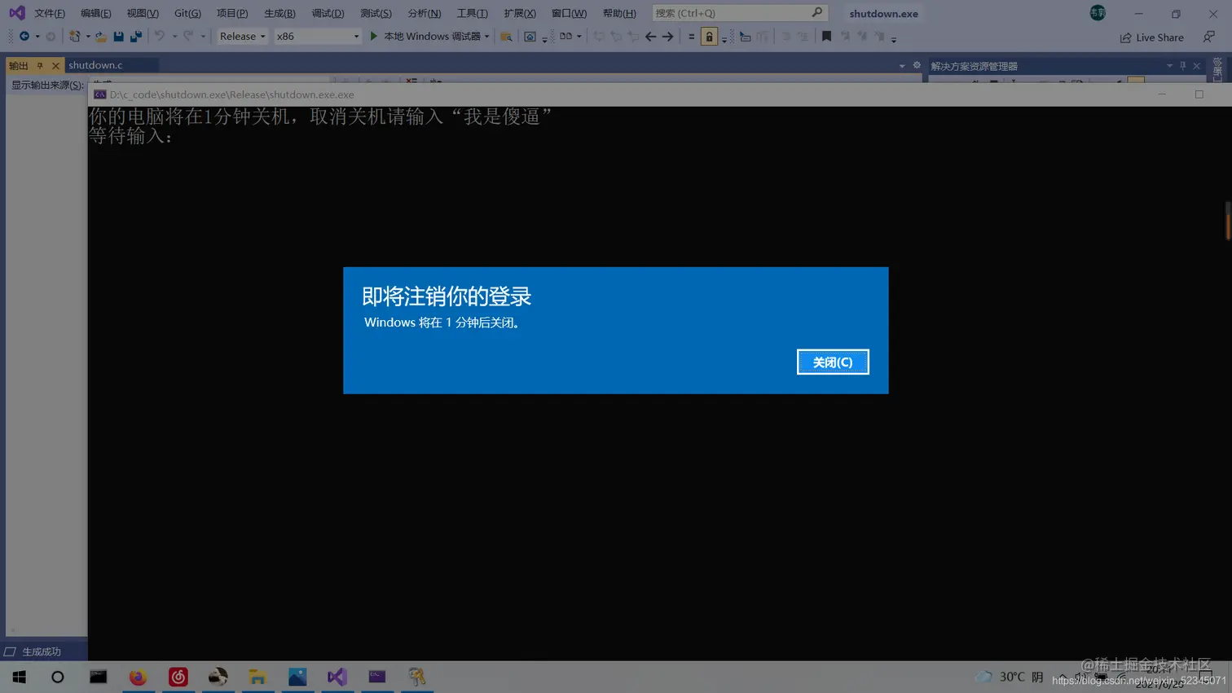Switch to Visual Studio on the taskbar
This screenshot has height=693, width=1232.
click(x=337, y=677)
